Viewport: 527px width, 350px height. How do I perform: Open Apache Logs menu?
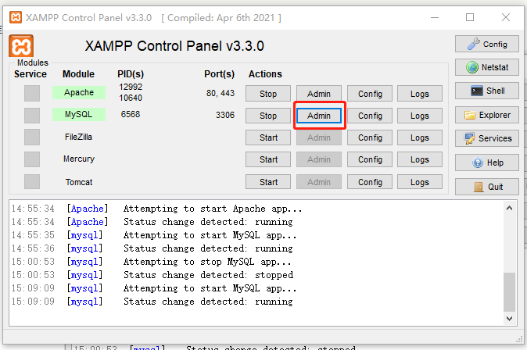[420, 94]
